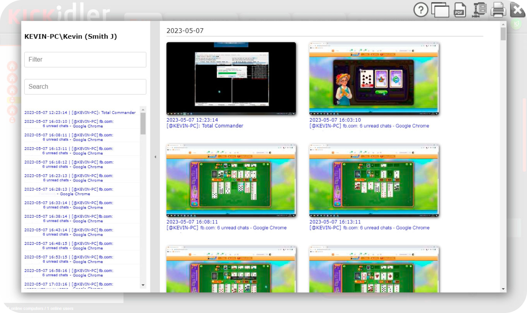This screenshot has width=527, height=313.
Task: Select list entry 2023-05-07 16:13:11 fb.com
Action: coord(69,151)
